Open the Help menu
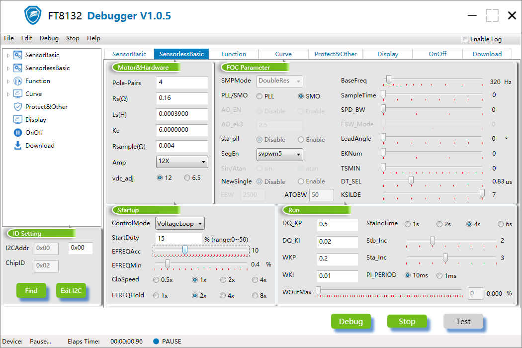 (93, 38)
